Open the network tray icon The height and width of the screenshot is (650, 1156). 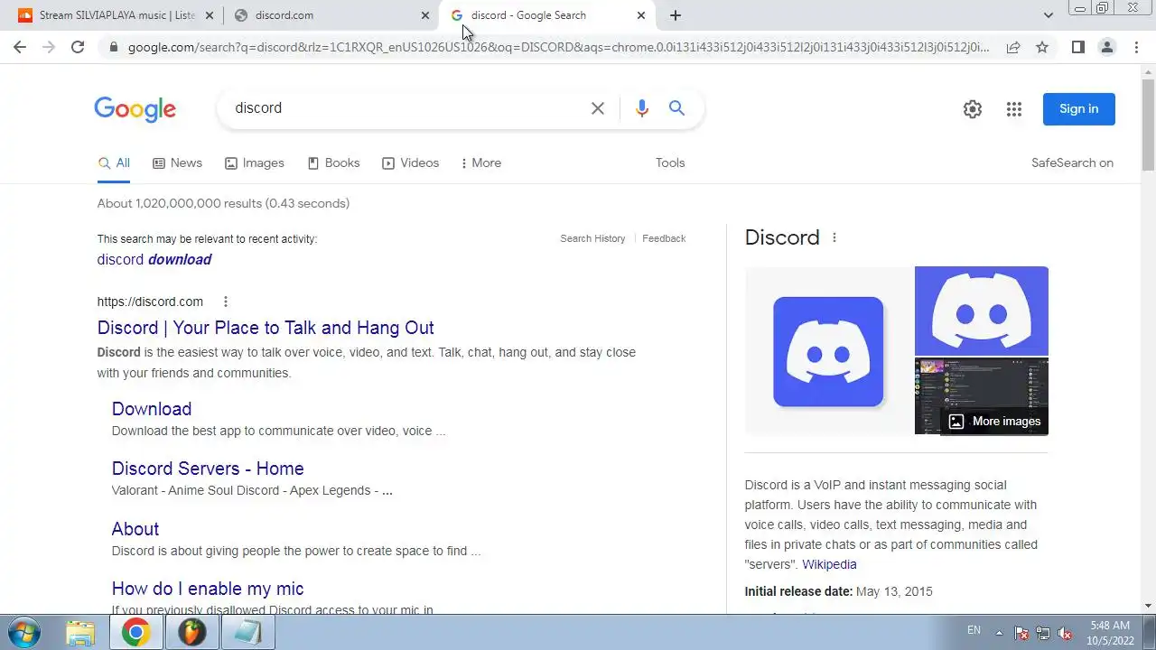1043,633
